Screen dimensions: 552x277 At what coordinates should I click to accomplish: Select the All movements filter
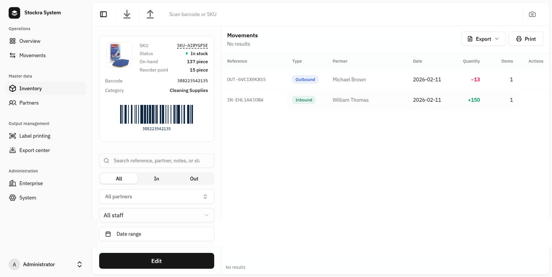(119, 179)
